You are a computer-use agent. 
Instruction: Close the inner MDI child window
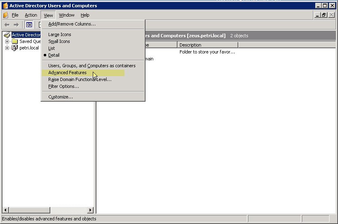(x=332, y=15)
